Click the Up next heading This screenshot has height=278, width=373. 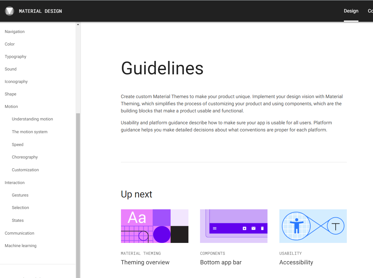[x=136, y=194]
